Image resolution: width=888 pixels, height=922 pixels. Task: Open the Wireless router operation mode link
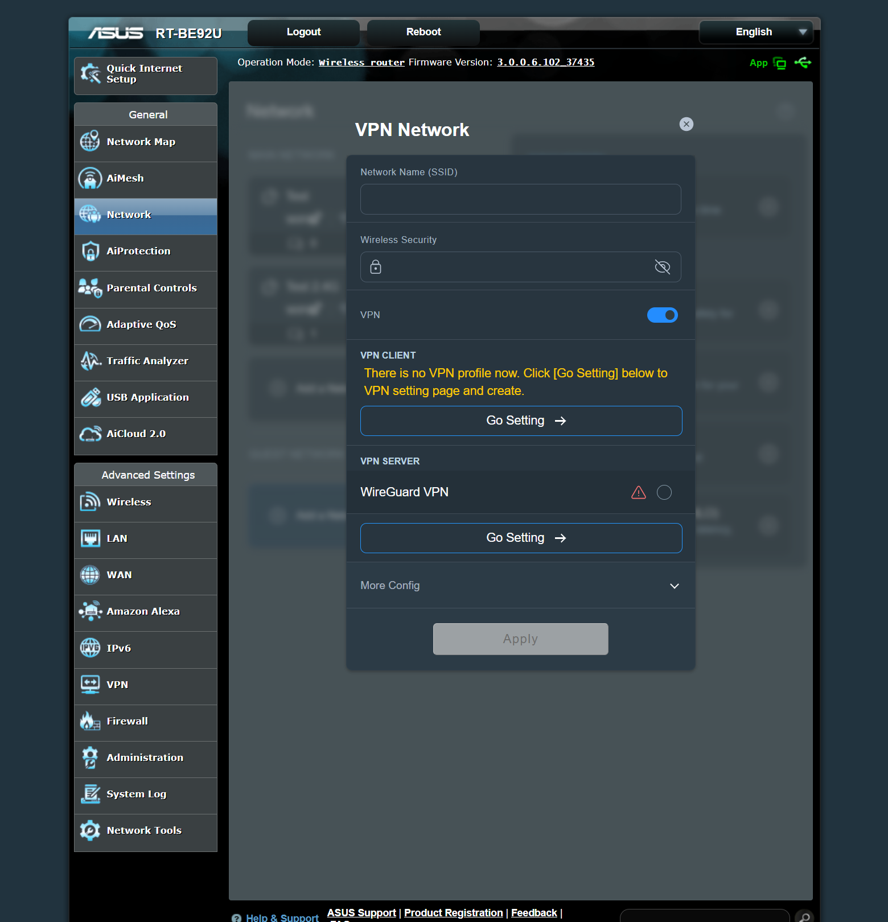[x=361, y=63]
